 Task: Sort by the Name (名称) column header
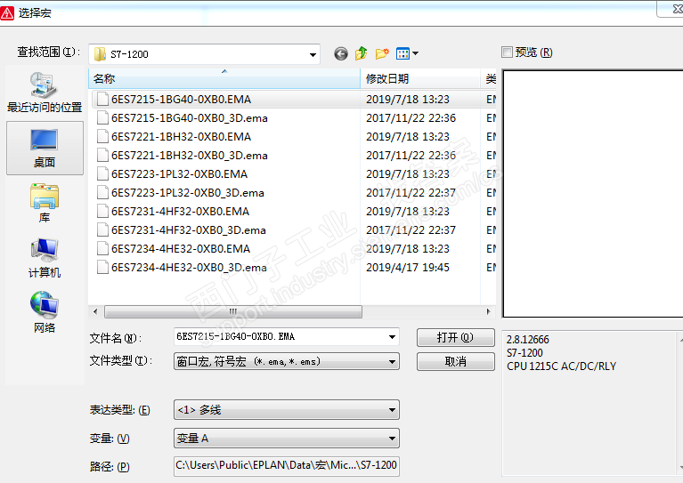click(224, 79)
